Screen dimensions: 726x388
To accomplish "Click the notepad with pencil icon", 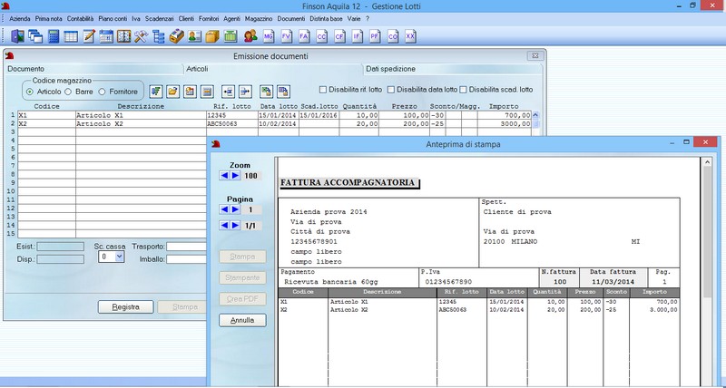I will pyautogui.click(x=88, y=36).
